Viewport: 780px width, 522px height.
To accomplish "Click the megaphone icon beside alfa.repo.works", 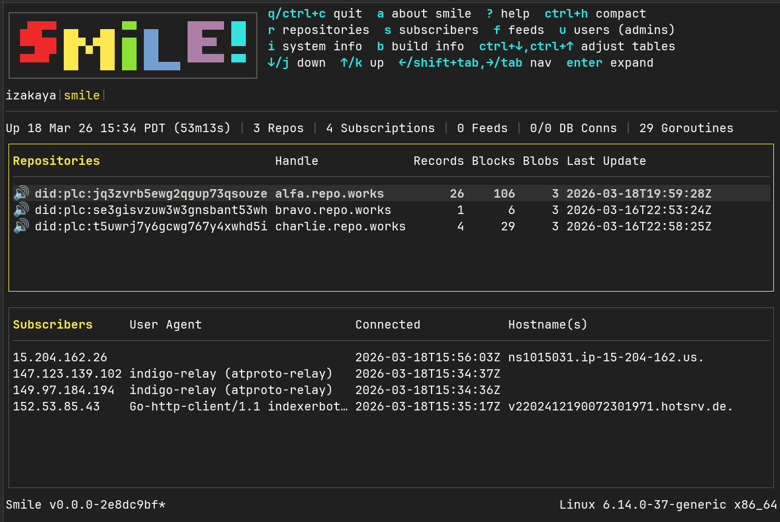I will click(21, 193).
